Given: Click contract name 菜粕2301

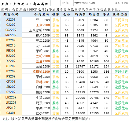Looking at the screenshot, I should click(x=43, y=51).
